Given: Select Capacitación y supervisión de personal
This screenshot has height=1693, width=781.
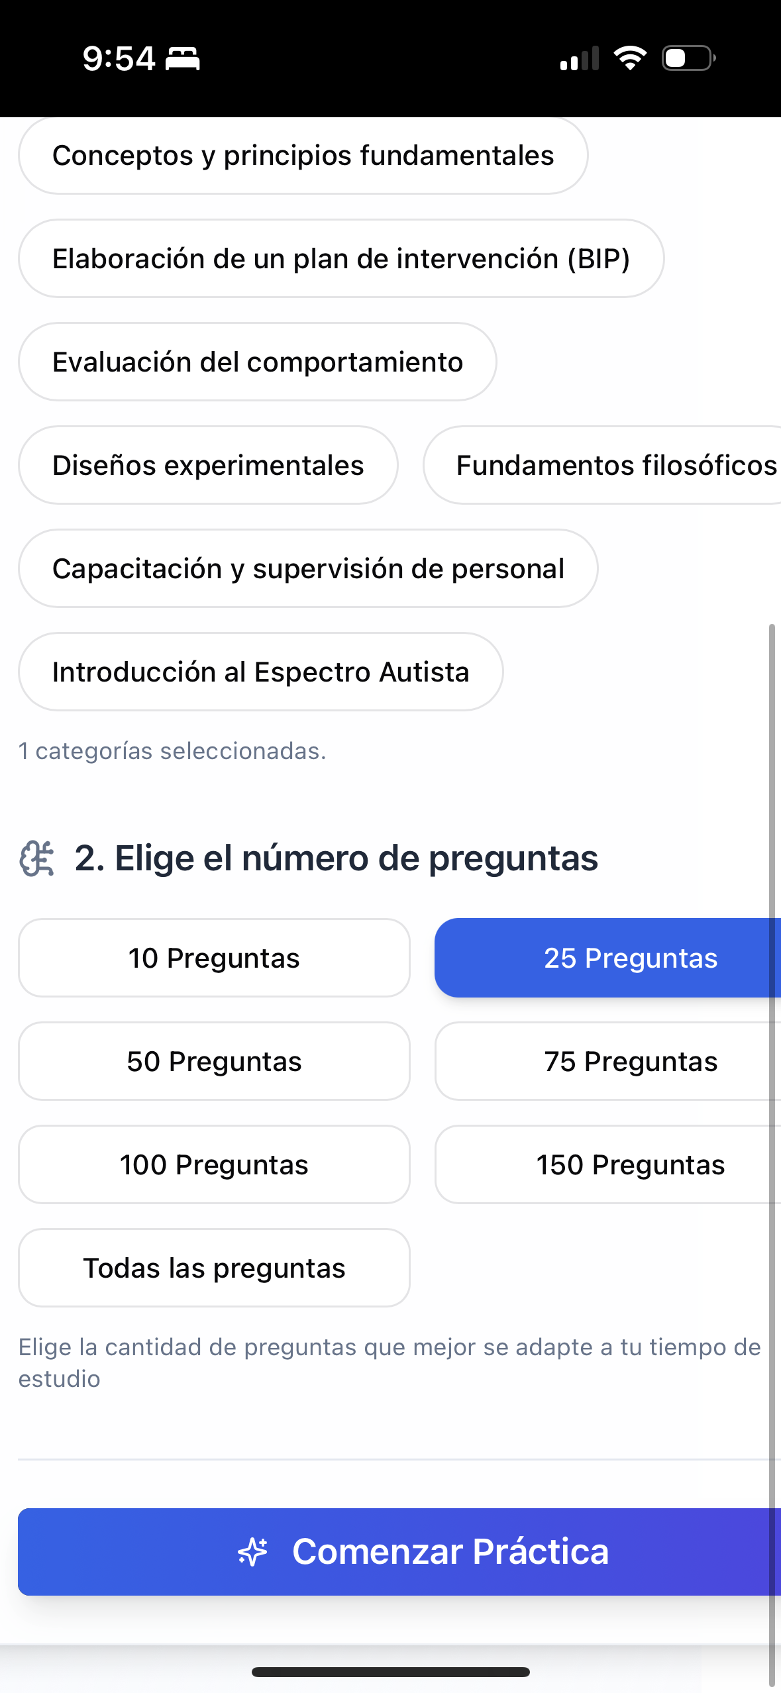Looking at the screenshot, I should coord(308,569).
